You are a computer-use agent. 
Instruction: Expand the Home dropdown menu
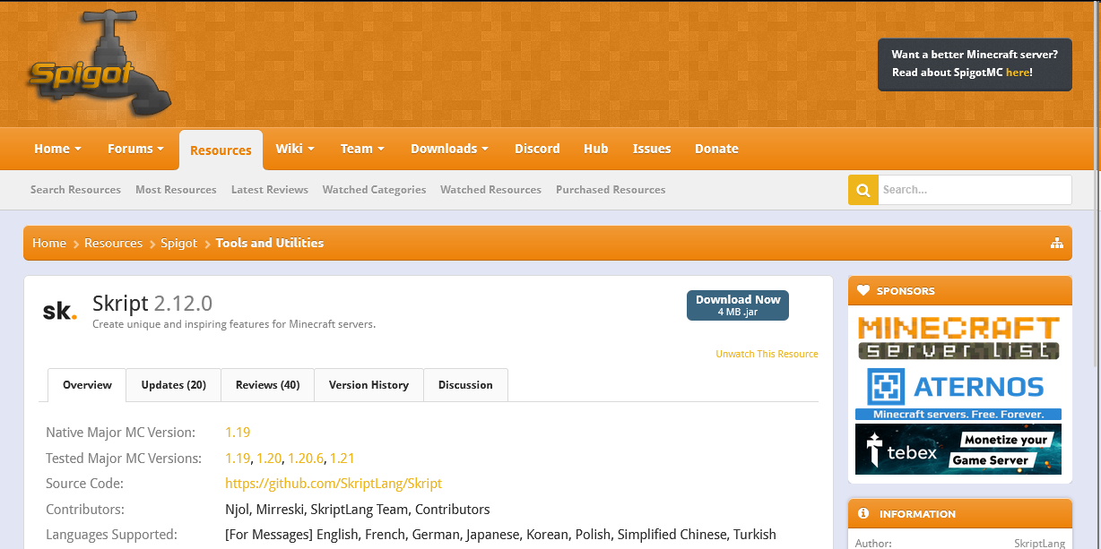click(x=57, y=149)
